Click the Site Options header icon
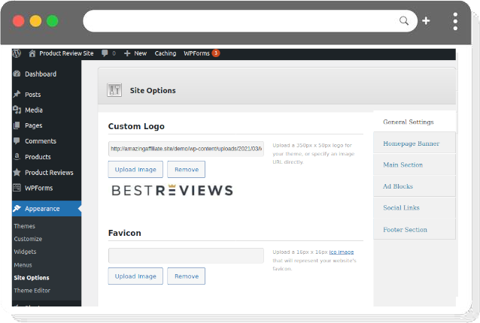The image size is (480, 323). point(115,90)
